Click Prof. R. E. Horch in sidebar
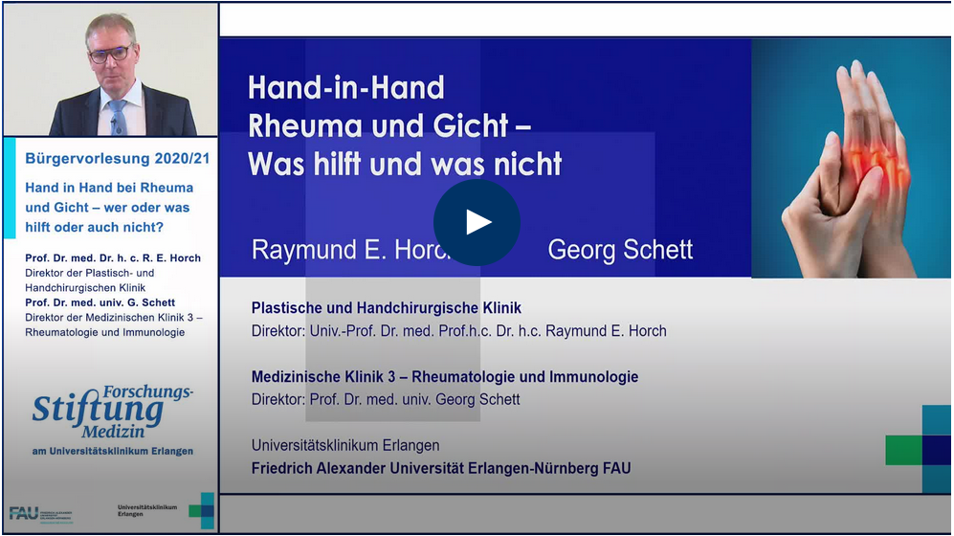Image resolution: width=954 pixels, height=536 pixels. (x=113, y=258)
